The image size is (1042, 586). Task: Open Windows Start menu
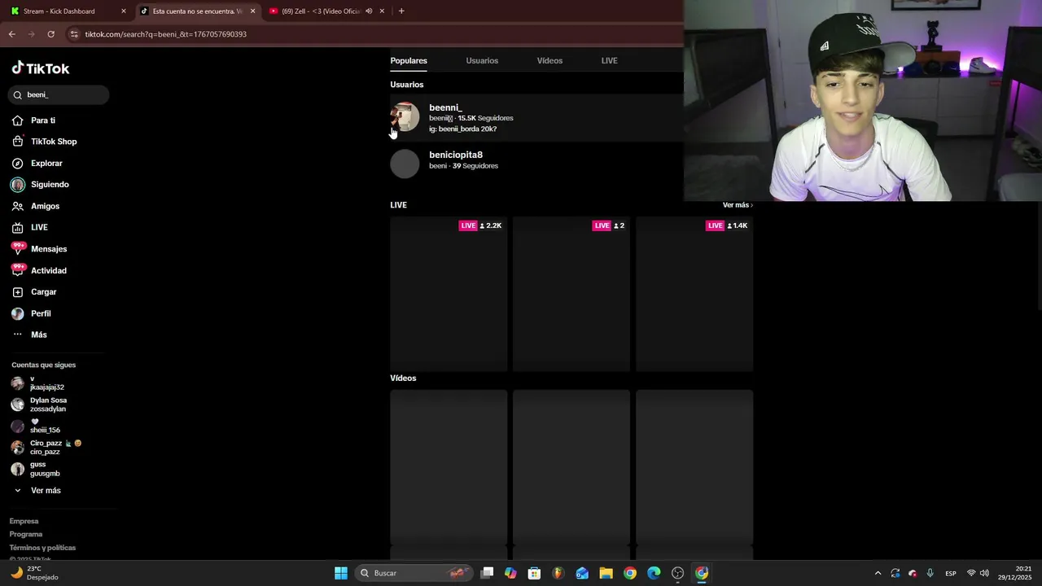pos(341,573)
